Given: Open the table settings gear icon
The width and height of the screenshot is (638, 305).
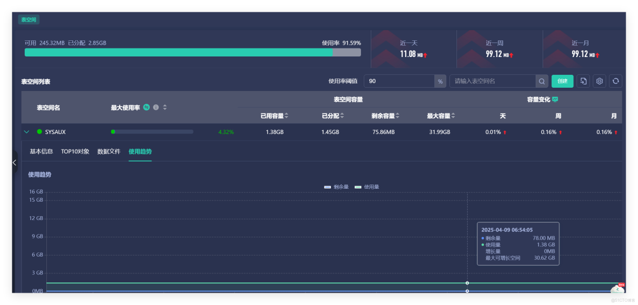Looking at the screenshot, I should 599,81.
